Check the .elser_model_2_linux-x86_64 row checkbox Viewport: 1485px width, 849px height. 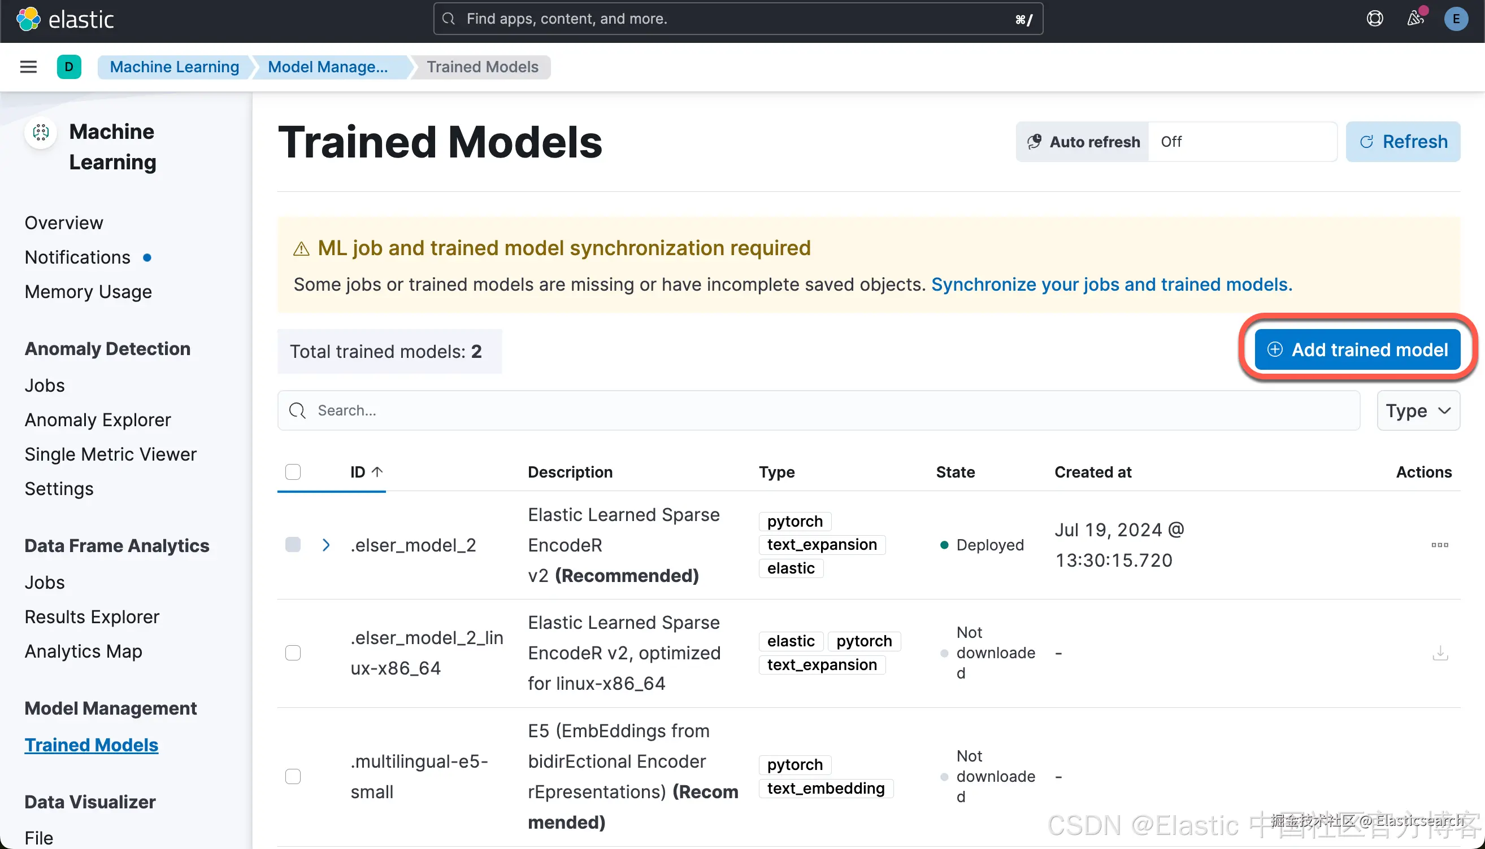pyautogui.click(x=293, y=653)
